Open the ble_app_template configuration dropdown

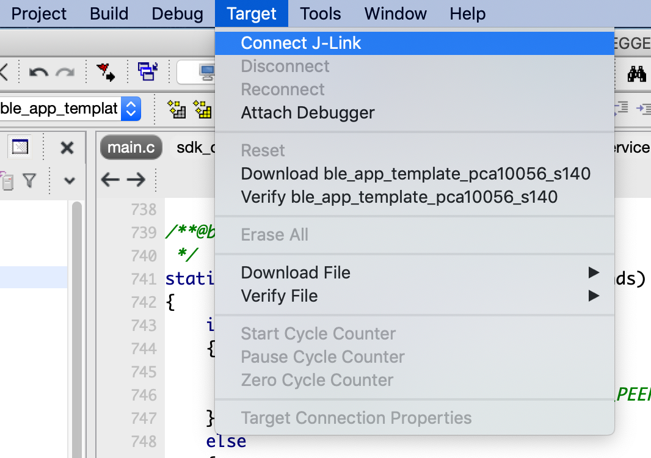click(131, 108)
